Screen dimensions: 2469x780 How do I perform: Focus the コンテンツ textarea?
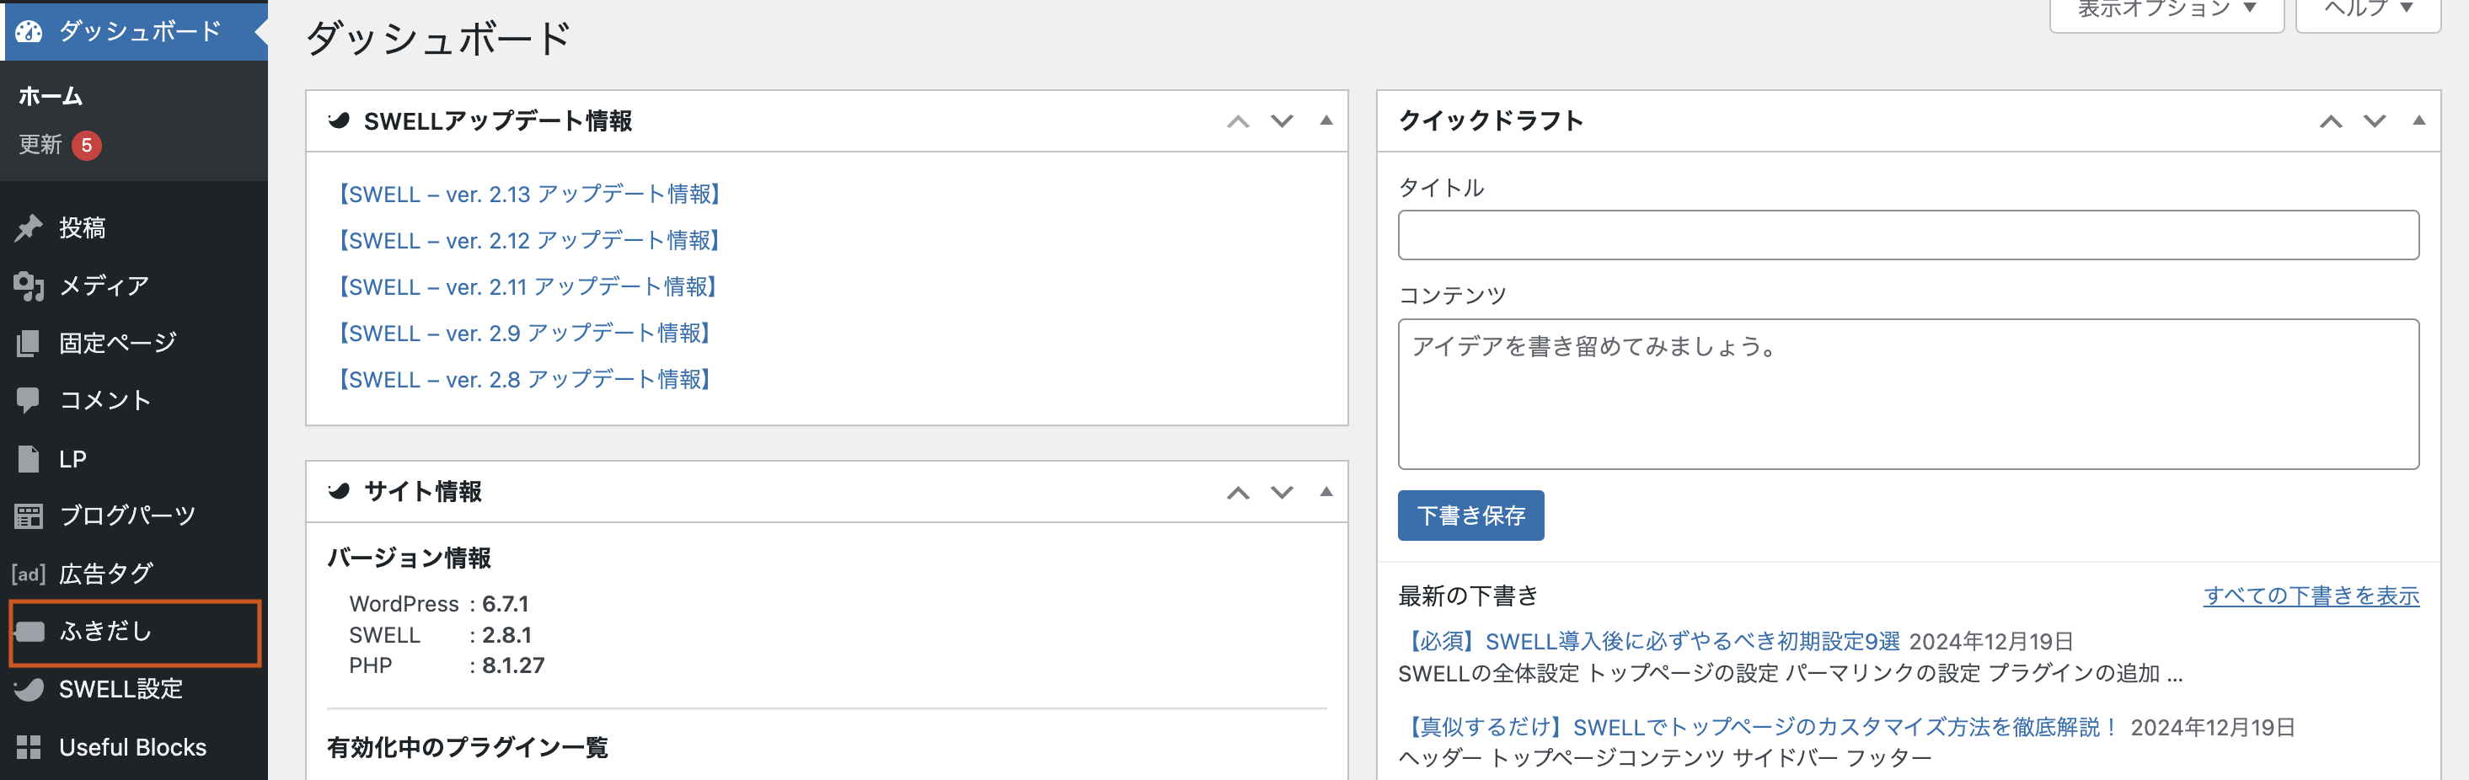click(1909, 394)
